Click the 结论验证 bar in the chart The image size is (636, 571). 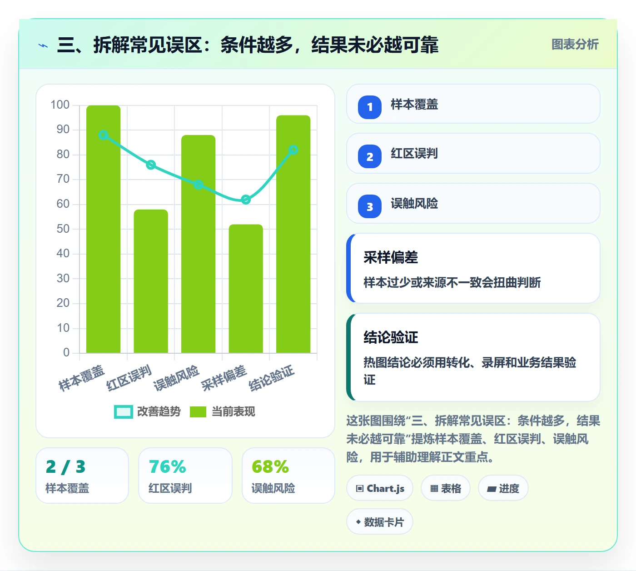pos(293,234)
